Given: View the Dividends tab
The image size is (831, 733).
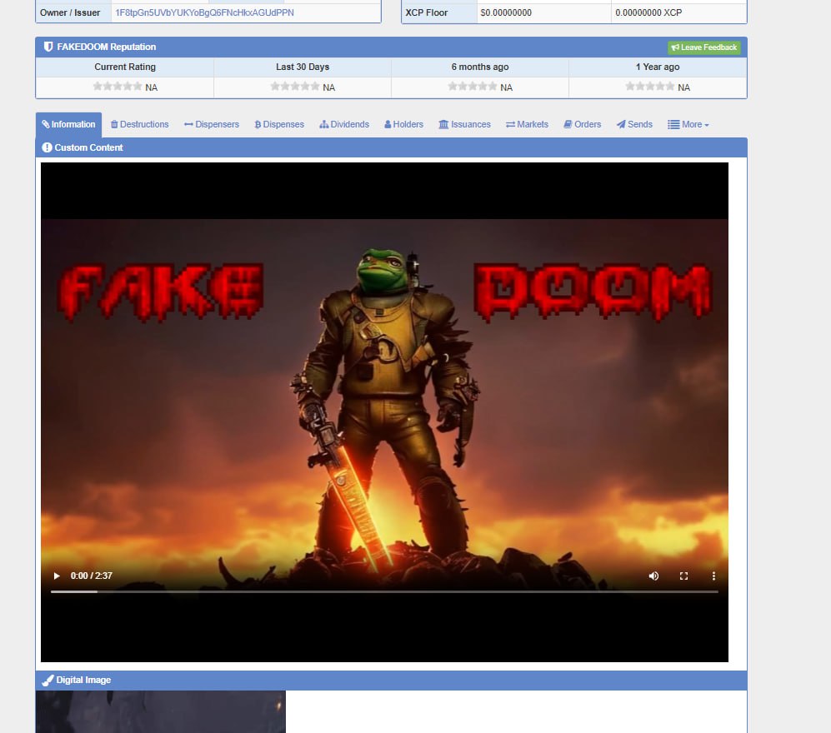Looking at the screenshot, I should pos(344,124).
